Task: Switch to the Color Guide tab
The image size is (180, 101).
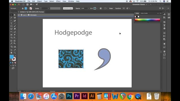Action: [144, 13]
